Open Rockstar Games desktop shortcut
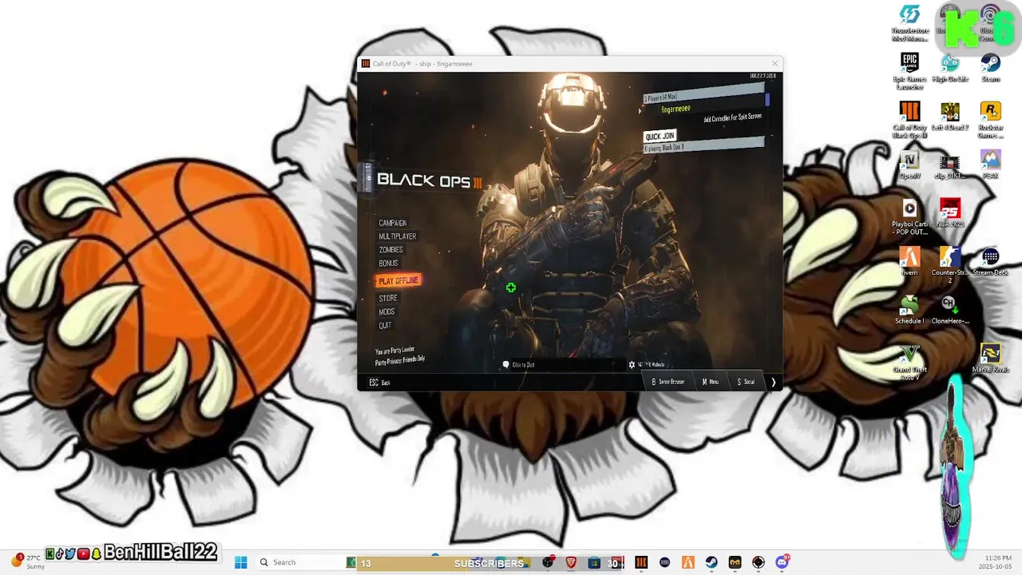The image size is (1022, 575). tap(990, 120)
